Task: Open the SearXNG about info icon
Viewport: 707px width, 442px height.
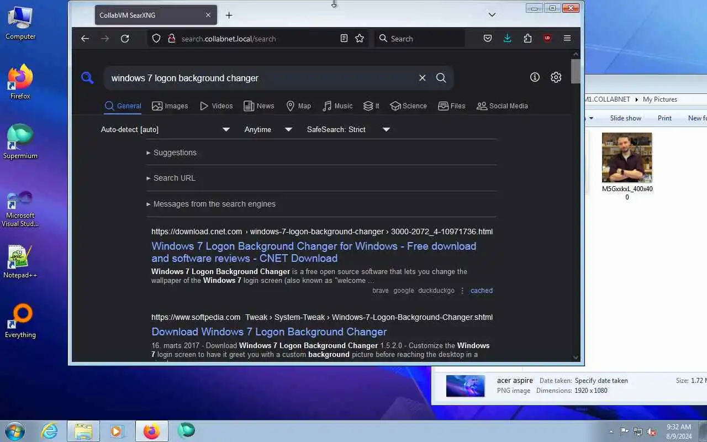Action: click(535, 77)
